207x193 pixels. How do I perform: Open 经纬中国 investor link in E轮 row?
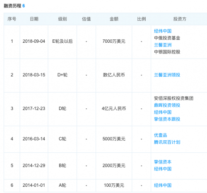(x=163, y=31)
